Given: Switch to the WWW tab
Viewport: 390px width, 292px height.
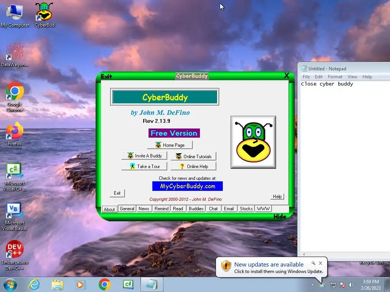Looking at the screenshot, I should [x=263, y=209].
